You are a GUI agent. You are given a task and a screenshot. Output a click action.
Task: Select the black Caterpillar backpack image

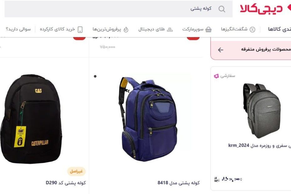[31, 119]
